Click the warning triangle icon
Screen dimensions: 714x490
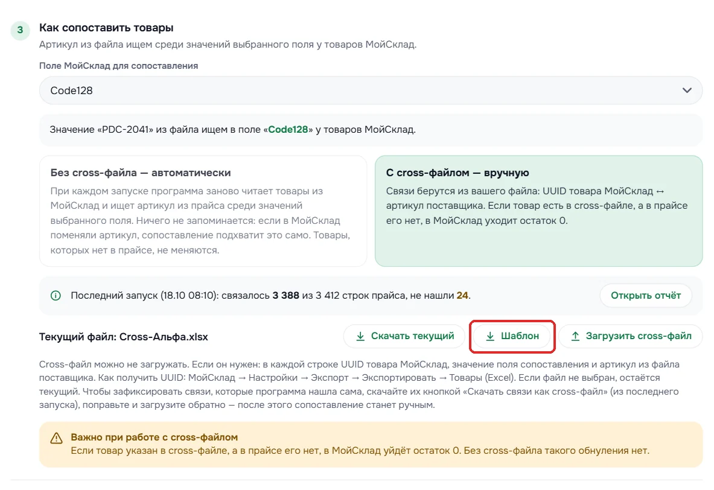56,438
